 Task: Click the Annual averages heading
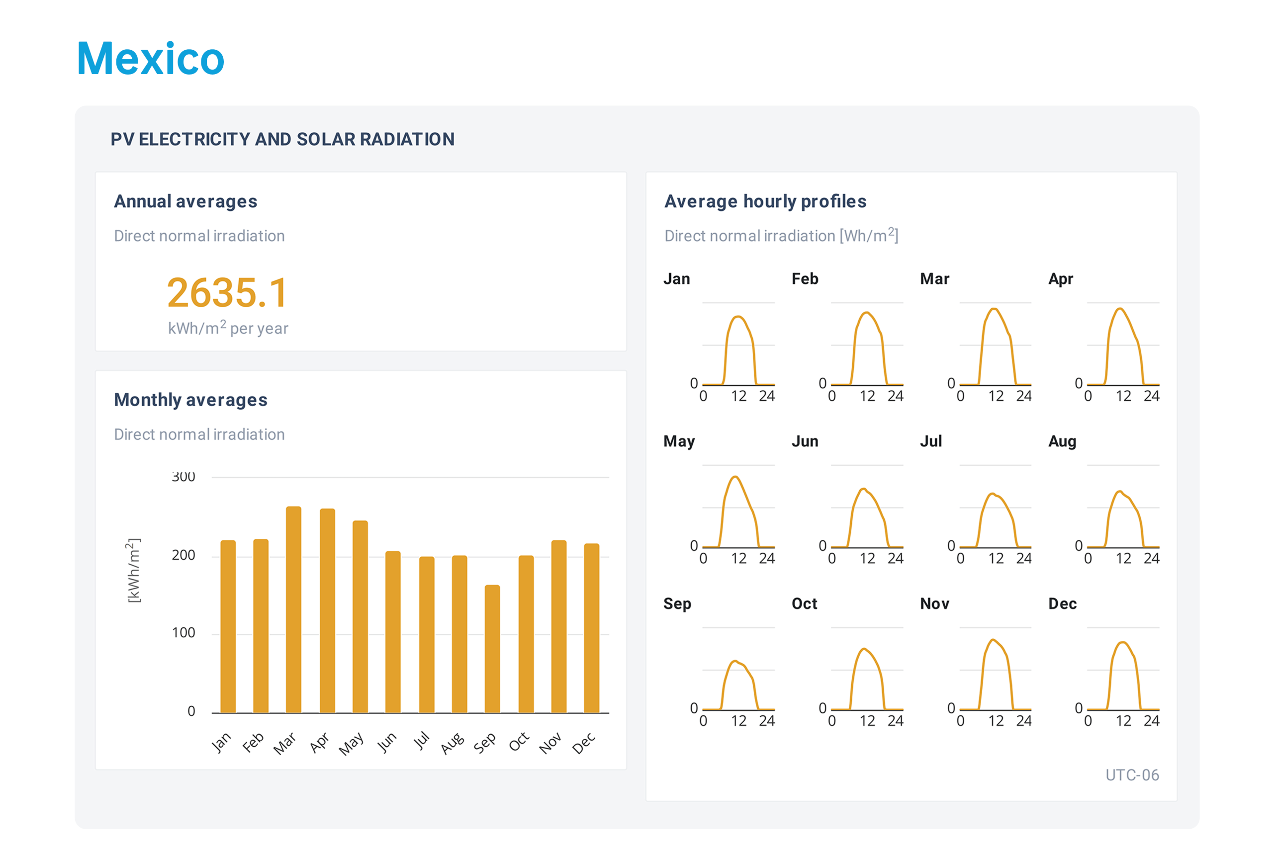[x=185, y=201]
